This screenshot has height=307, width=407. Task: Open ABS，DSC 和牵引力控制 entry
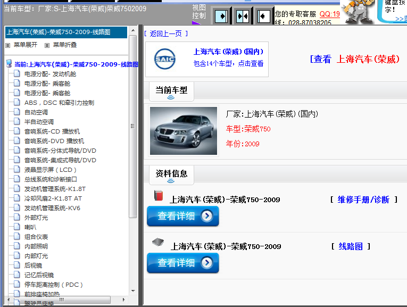coord(59,103)
